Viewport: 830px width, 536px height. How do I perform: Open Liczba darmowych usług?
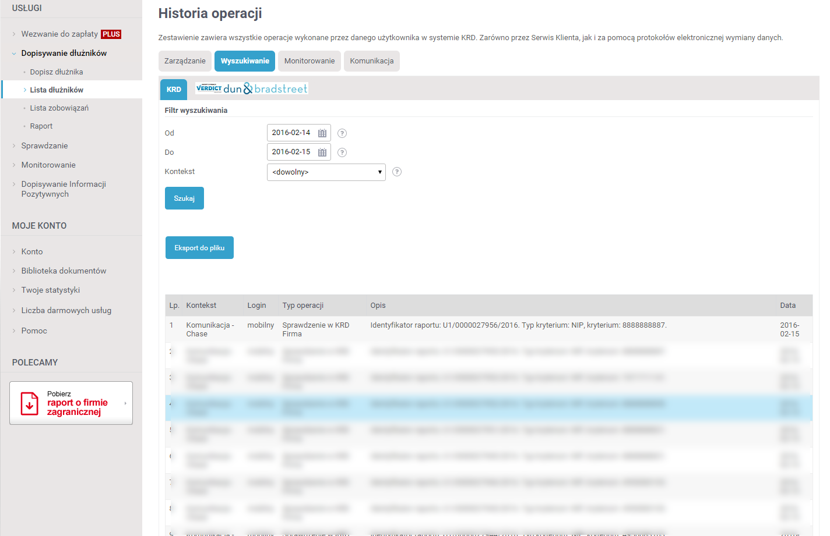tap(66, 310)
